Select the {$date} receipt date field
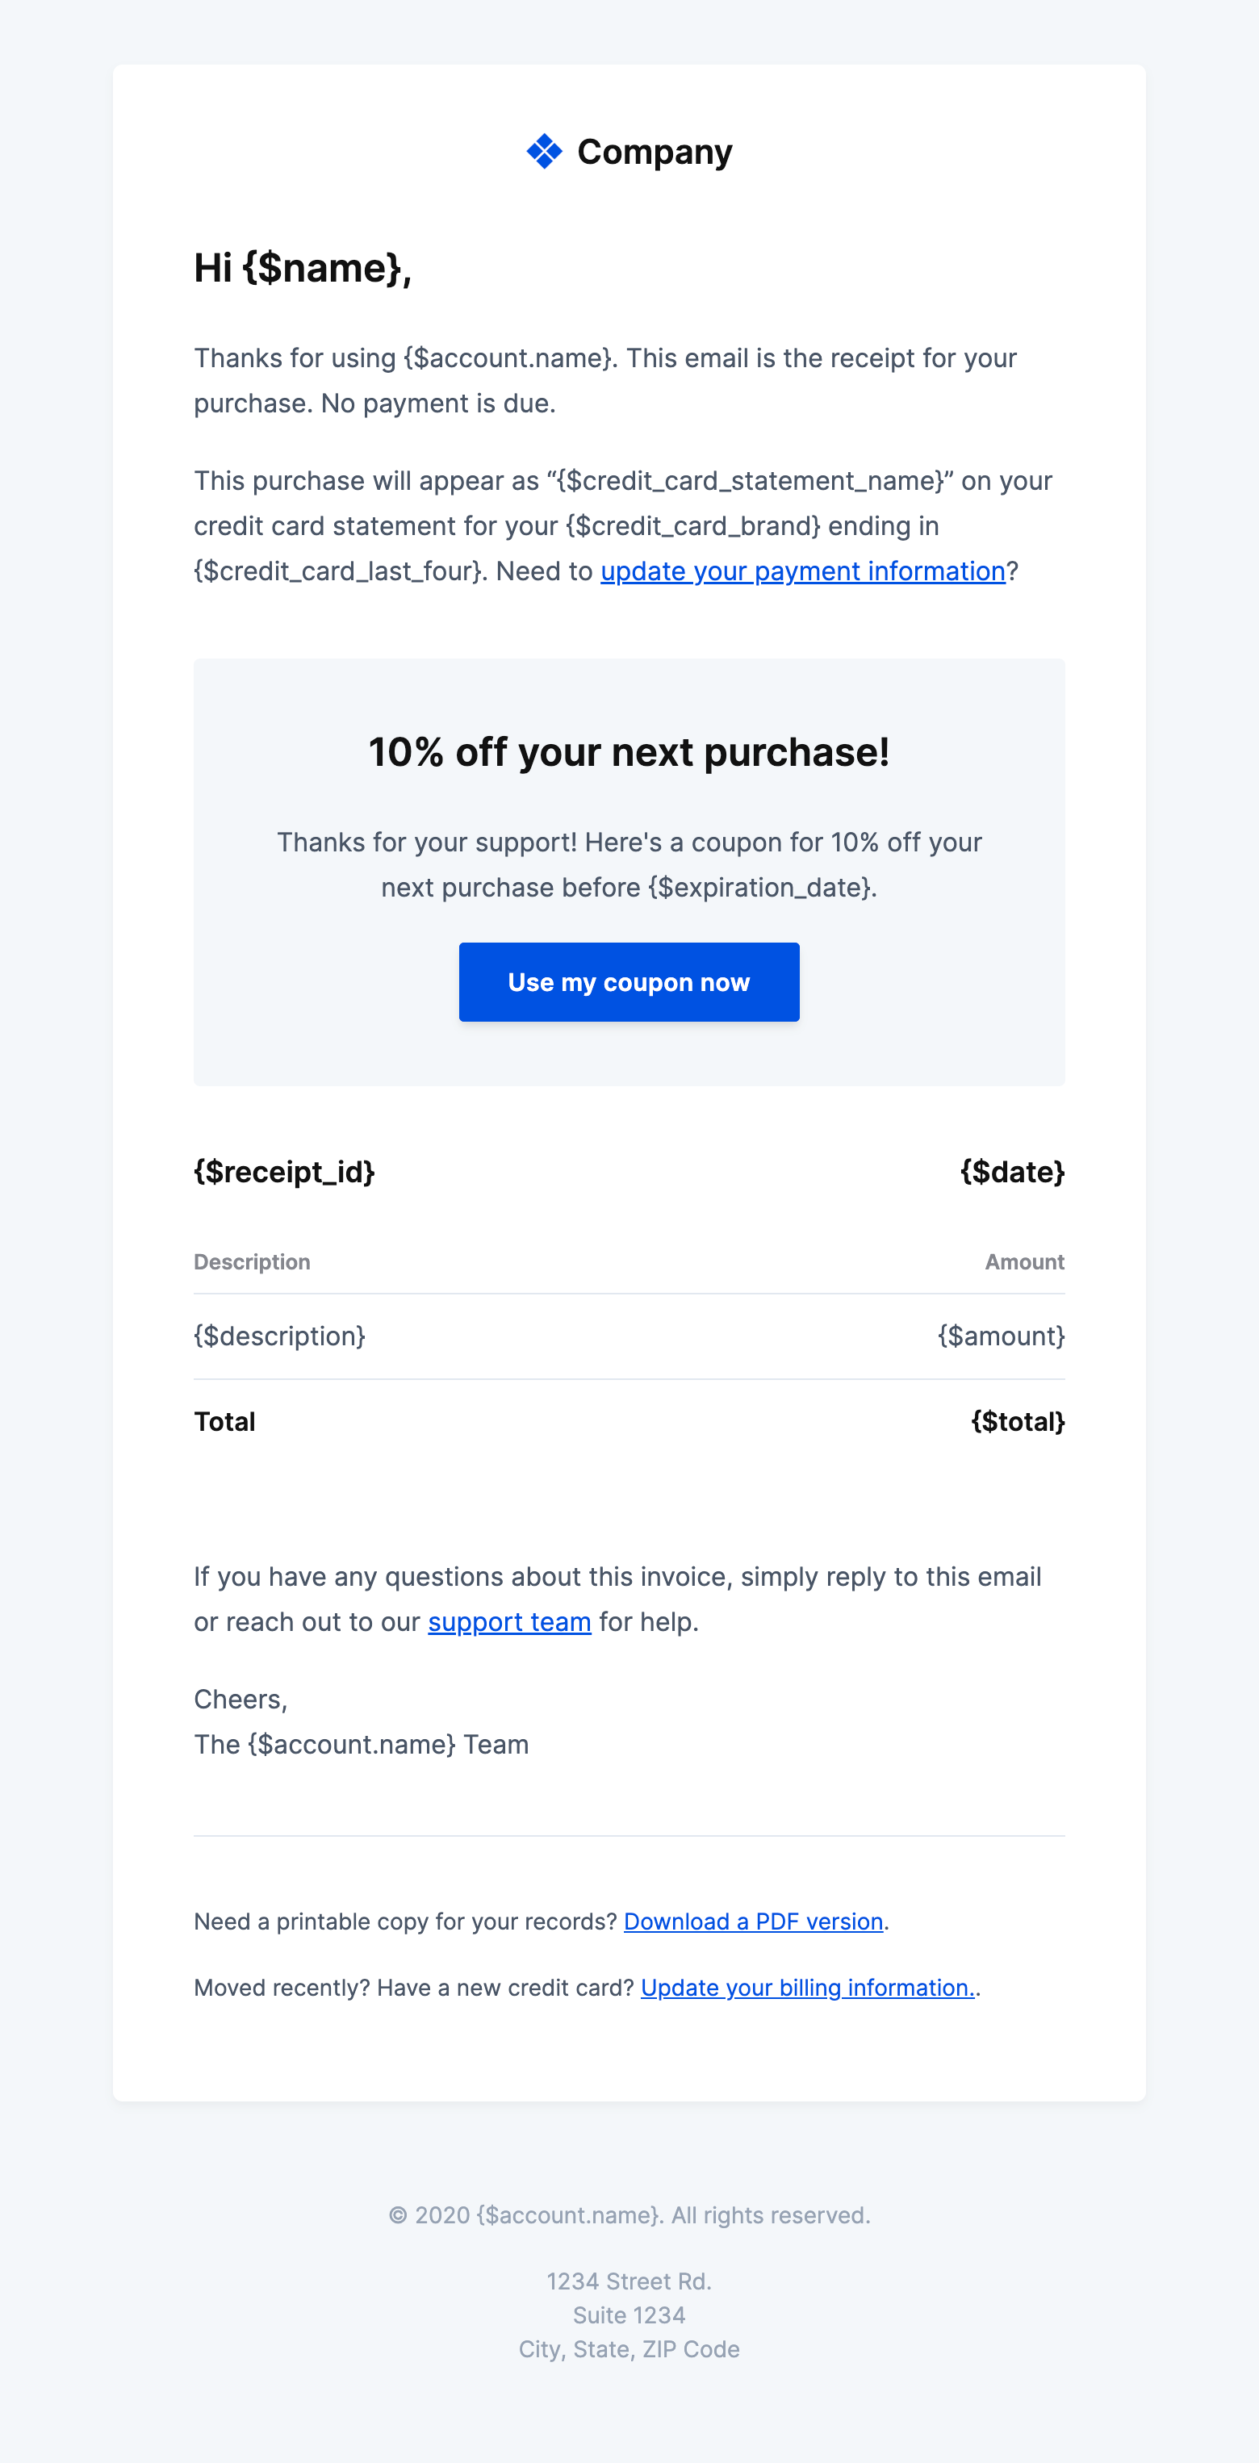Viewport: 1259px width, 2463px height. [x=1011, y=1171]
